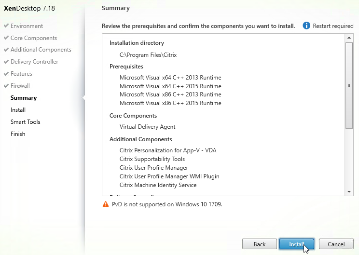Select the Finish step in sidebar
The height and width of the screenshot is (255, 359).
(18, 134)
